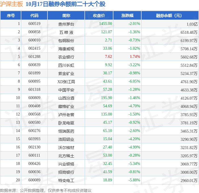This screenshot has height=193, width=199.
Task: Click the red change value 1.74%
Action: [x=135, y=57]
